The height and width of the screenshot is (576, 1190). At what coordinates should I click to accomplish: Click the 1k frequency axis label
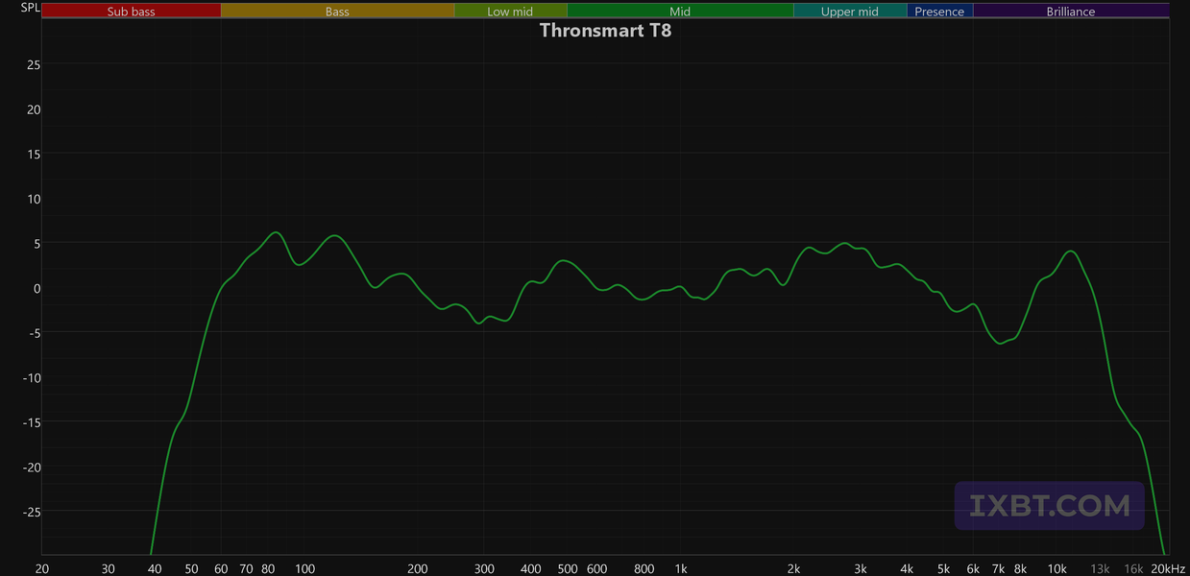tap(680, 568)
